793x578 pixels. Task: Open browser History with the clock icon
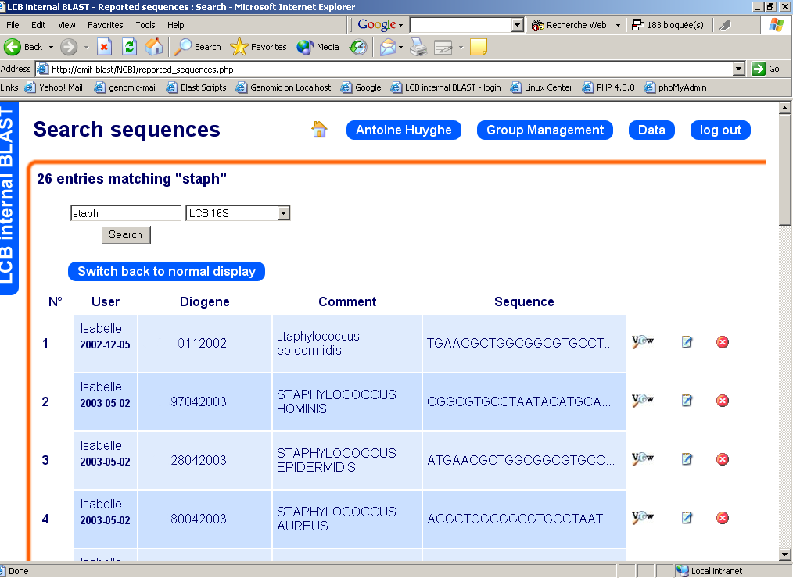click(x=357, y=47)
